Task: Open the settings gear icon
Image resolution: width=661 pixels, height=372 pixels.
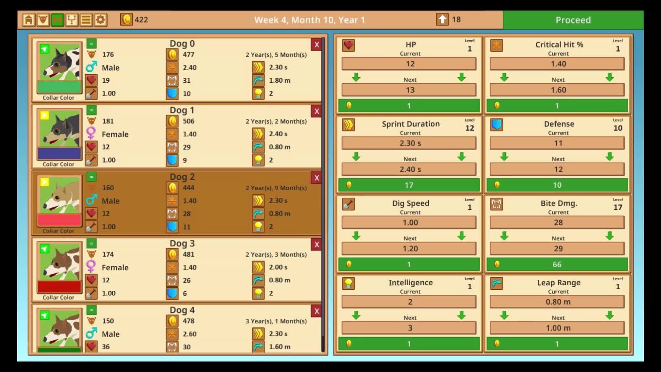Action: [101, 20]
